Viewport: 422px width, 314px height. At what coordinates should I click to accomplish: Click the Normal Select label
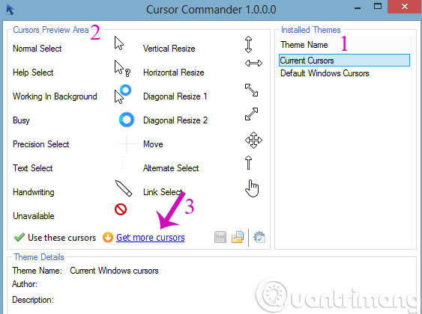[x=37, y=49]
